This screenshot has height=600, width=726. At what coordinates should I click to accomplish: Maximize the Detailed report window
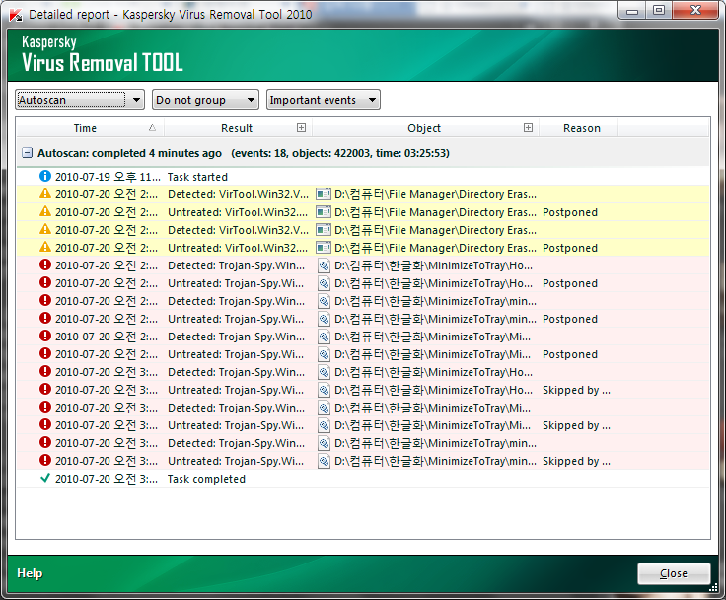(x=659, y=10)
